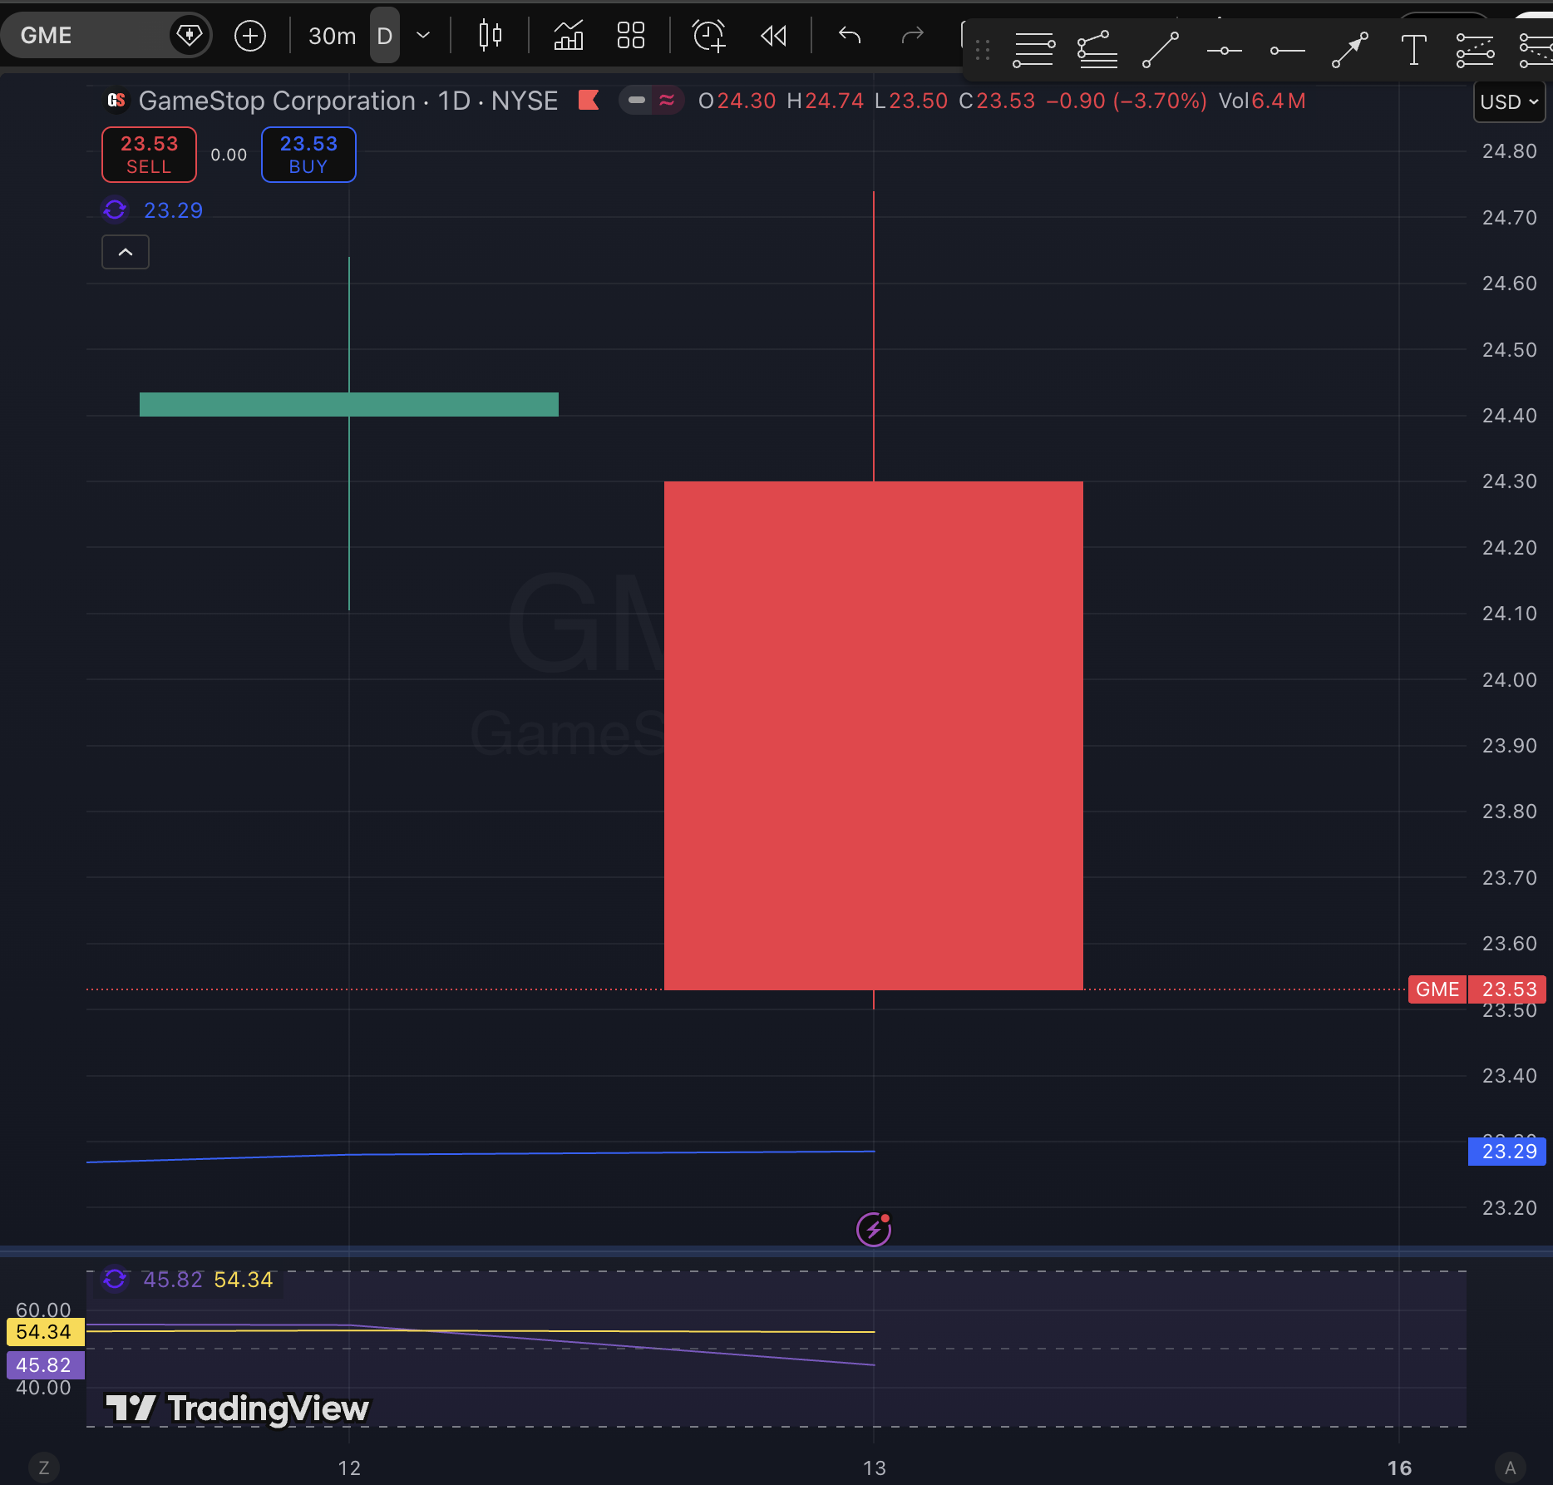Click the 23.29 indicator legend value
This screenshot has height=1485, width=1553.
point(173,210)
